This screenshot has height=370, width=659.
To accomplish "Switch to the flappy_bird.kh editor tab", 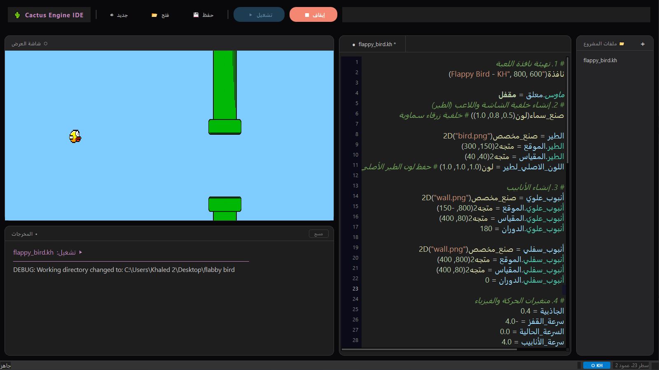I will [374, 44].
